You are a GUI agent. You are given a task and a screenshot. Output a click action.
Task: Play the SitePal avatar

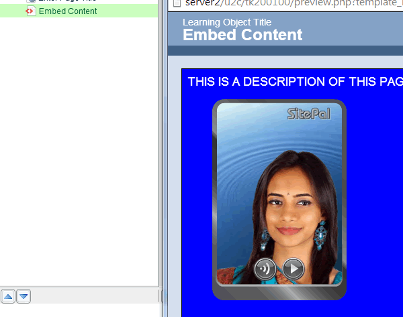(x=294, y=269)
